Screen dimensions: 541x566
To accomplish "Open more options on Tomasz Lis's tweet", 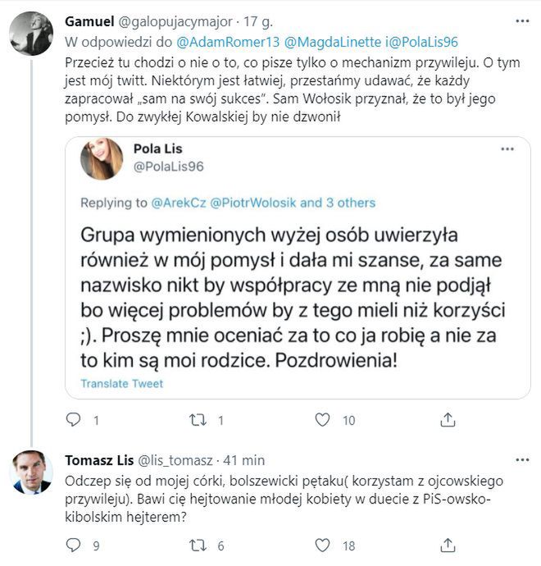I will point(521,456).
